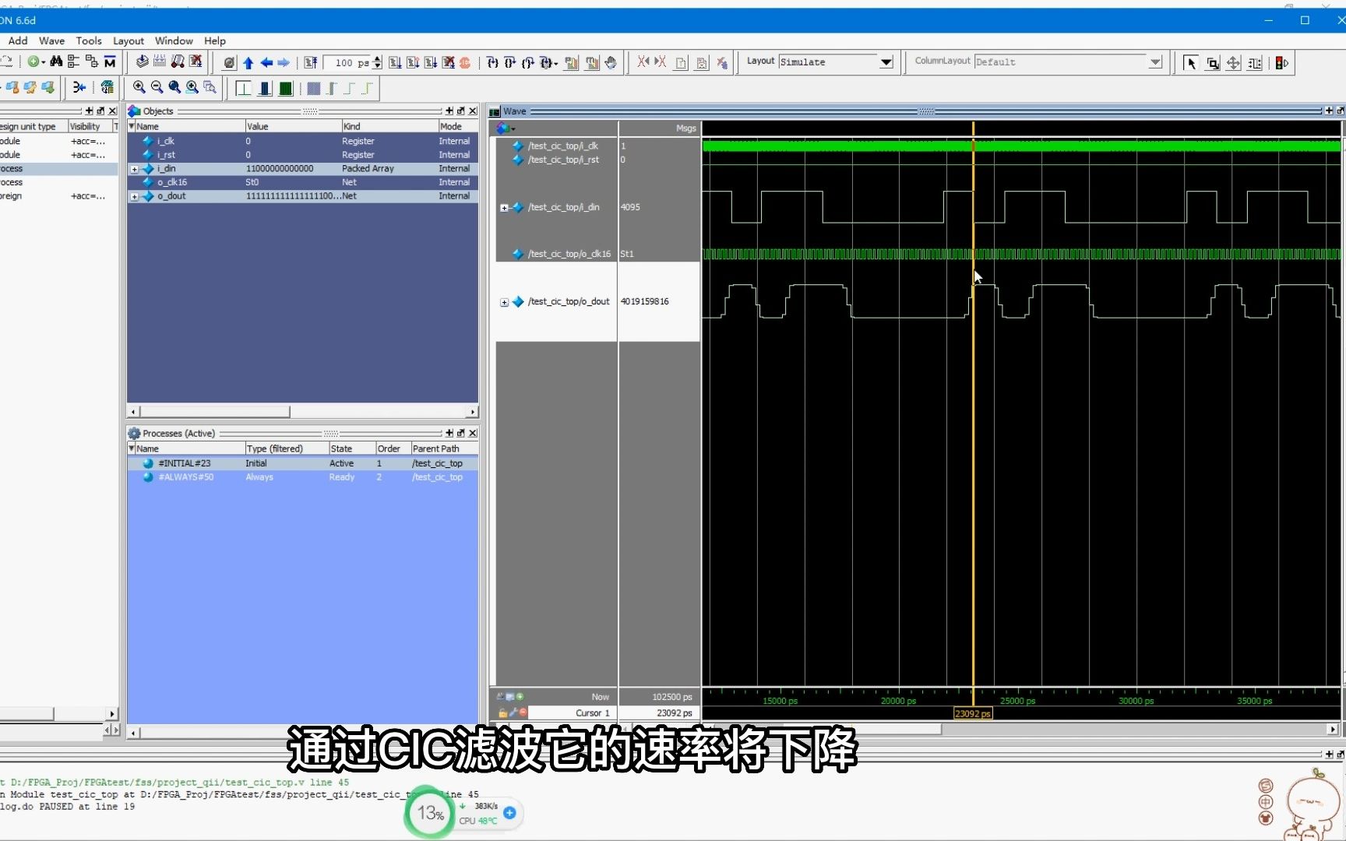Click the Zoom Out magnifier icon
The width and height of the screenshot is (1346, 841).
[157, 88]
